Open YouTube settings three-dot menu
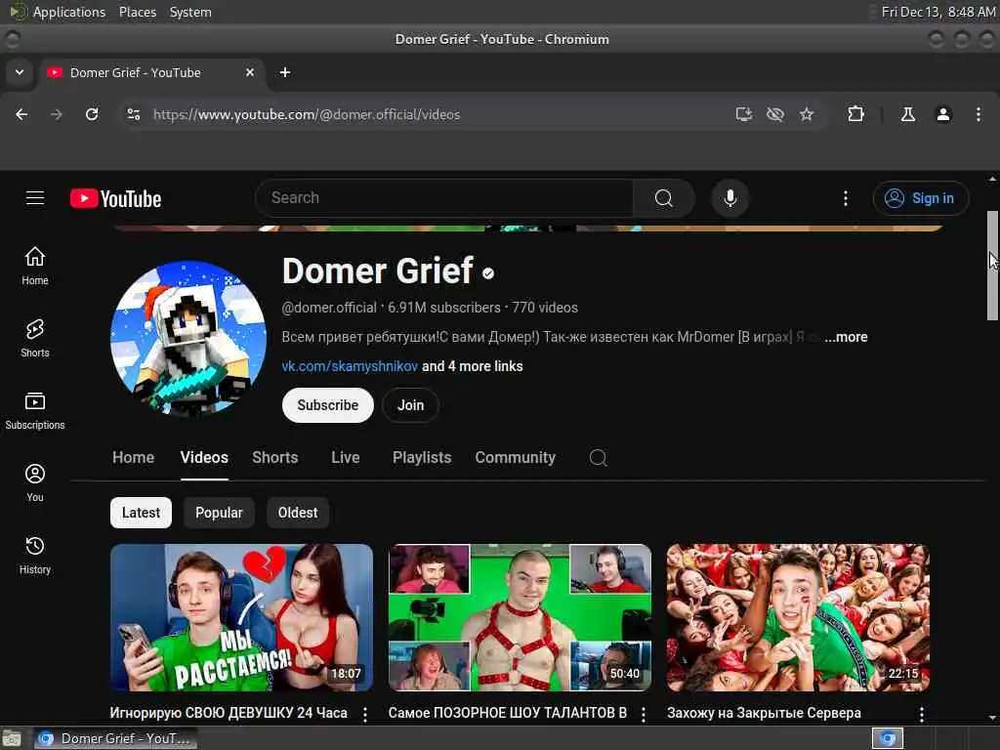 846,198
